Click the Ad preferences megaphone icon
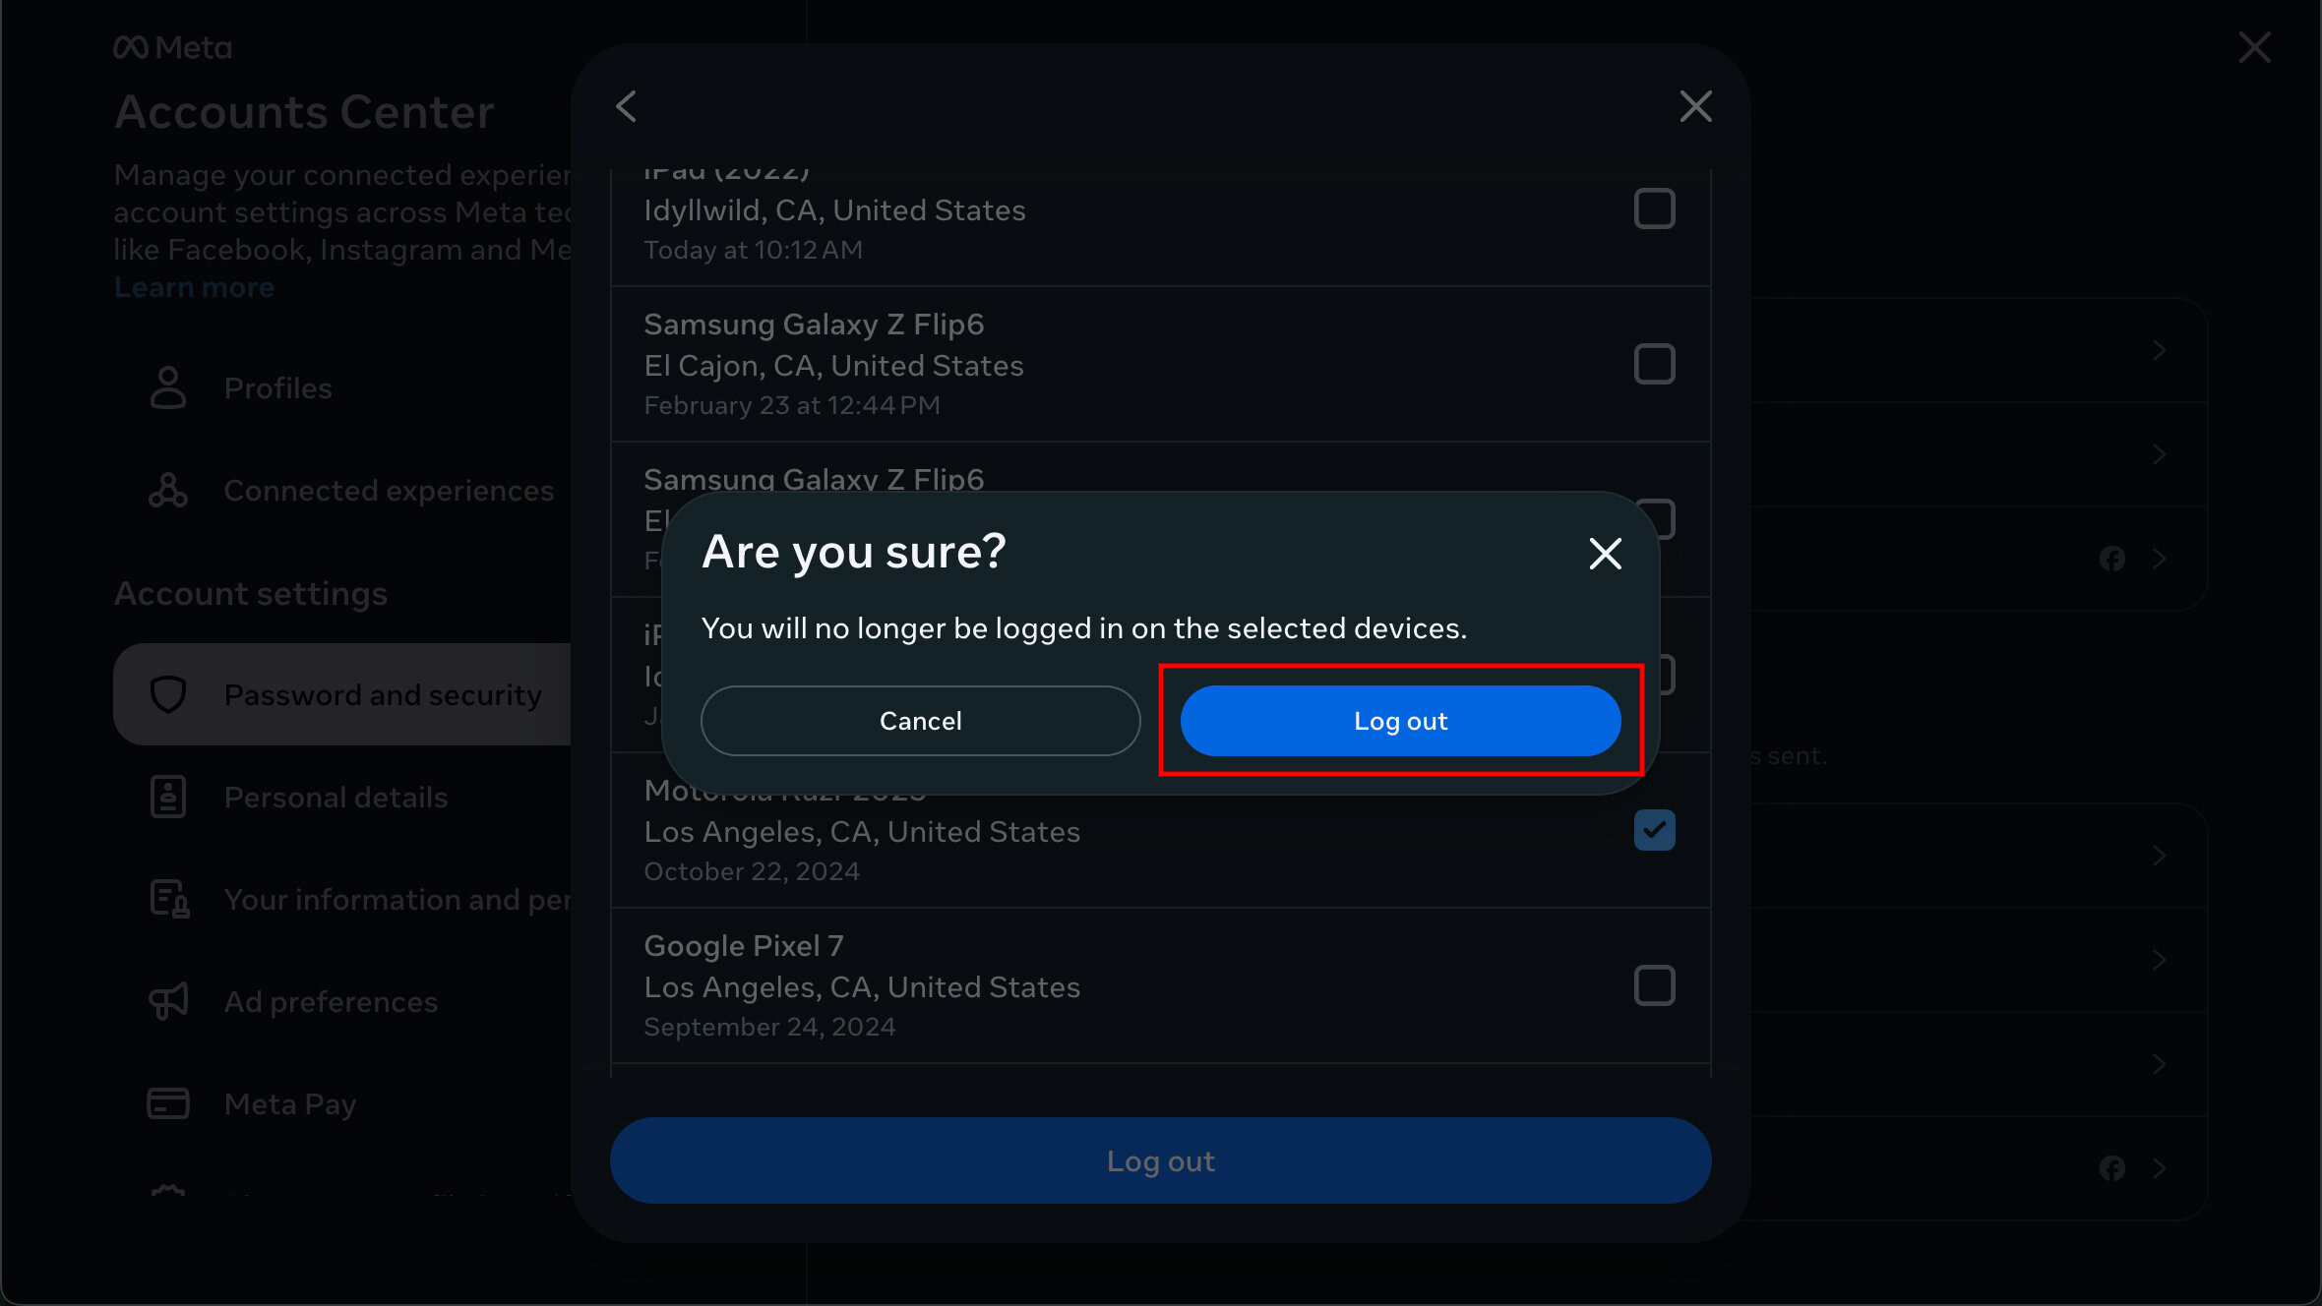The width and height of the screenshot is (2322, 1306). coord(168,1001)
